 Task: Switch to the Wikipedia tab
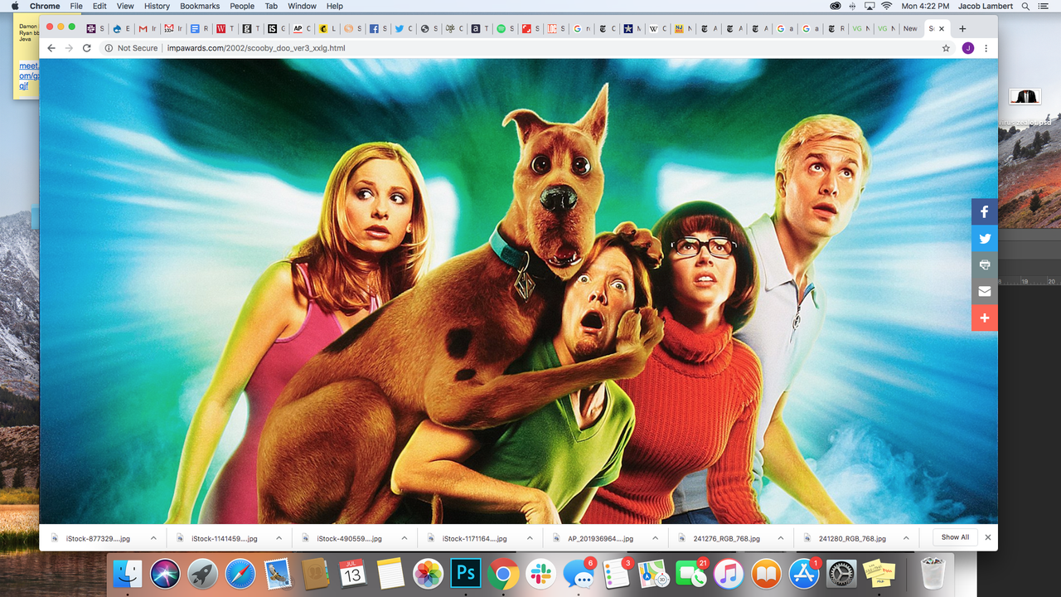657,28
